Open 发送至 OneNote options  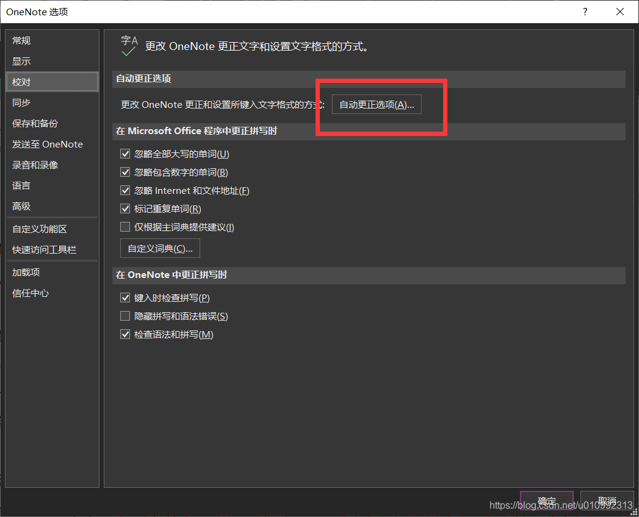52,144
